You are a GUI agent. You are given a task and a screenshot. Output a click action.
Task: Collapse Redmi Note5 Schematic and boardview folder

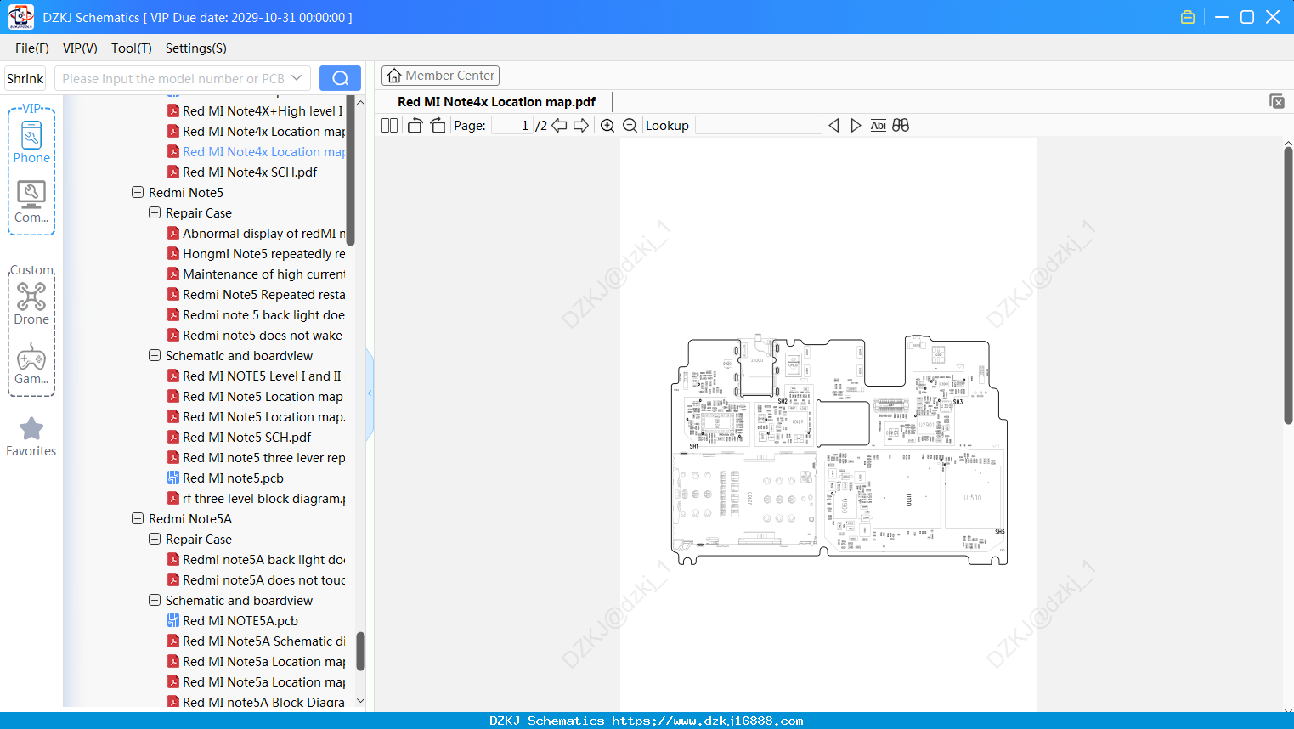click(155, 356)
